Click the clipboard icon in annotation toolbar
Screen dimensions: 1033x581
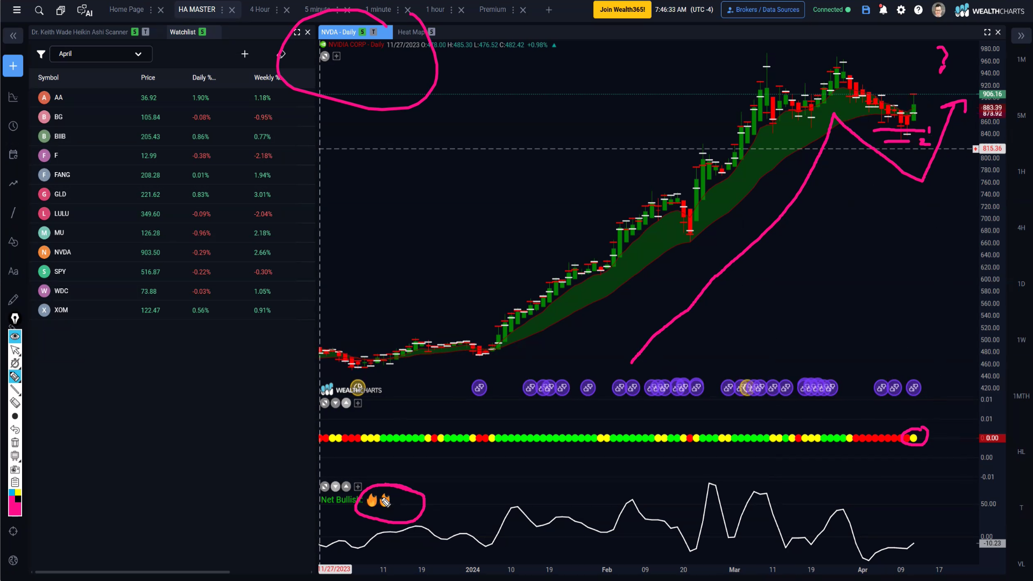(15, 482)
